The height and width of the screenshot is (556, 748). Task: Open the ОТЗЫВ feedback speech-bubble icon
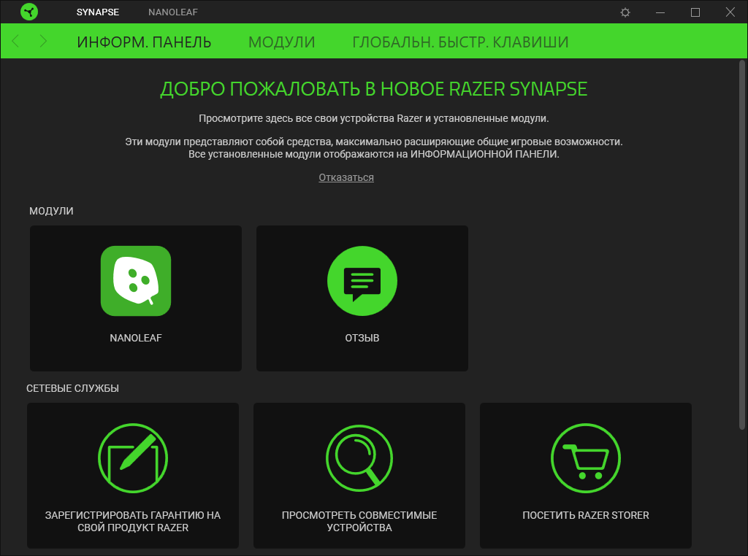pos(362,281)
